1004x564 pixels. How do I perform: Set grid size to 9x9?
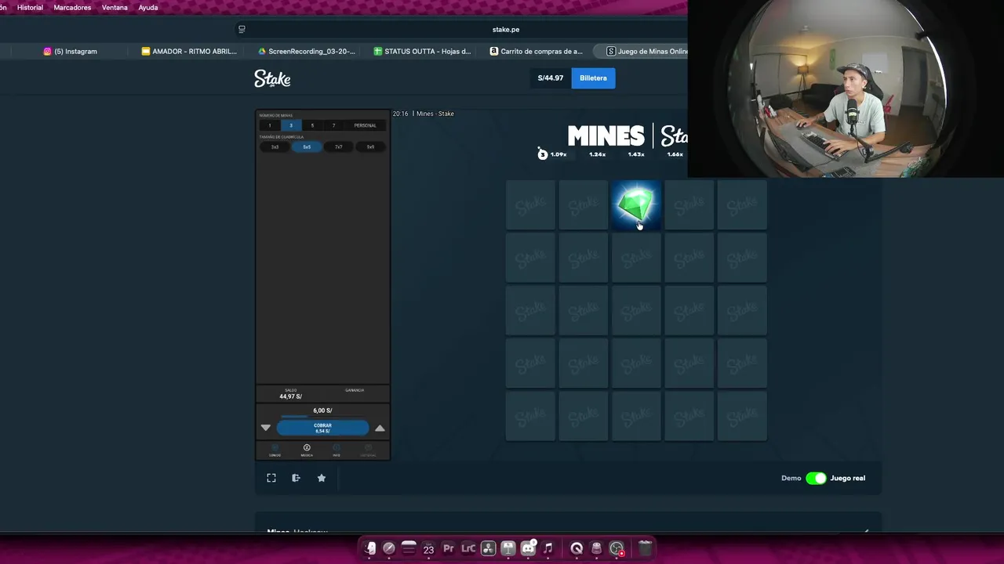(x=371, y=146)
